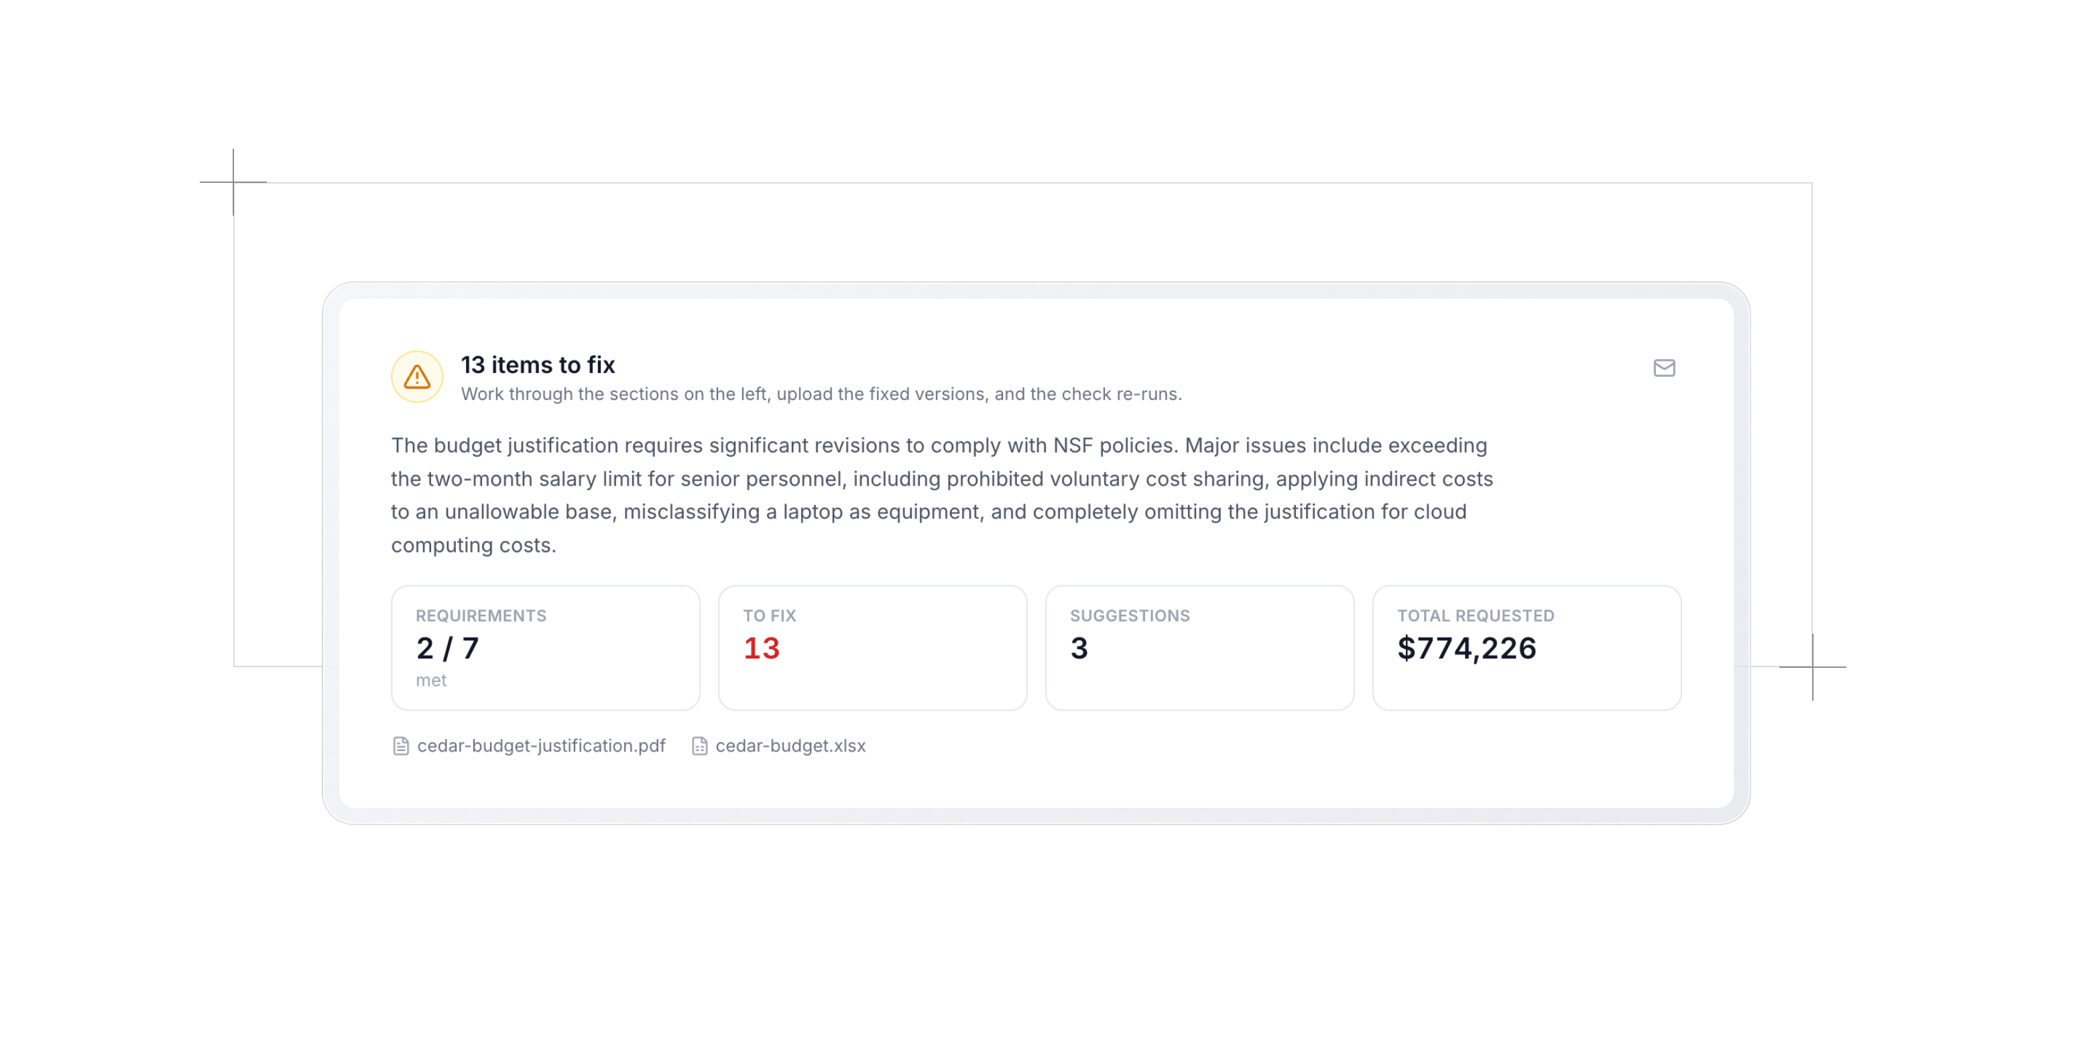Click the red 13 to-fix count

(761, 648)
